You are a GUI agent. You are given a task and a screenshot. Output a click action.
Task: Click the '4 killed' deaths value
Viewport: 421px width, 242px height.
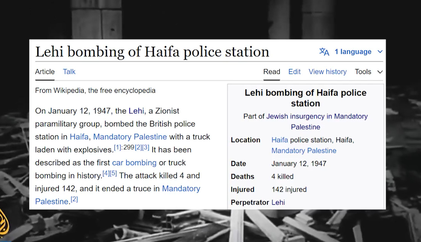(282, 177)
